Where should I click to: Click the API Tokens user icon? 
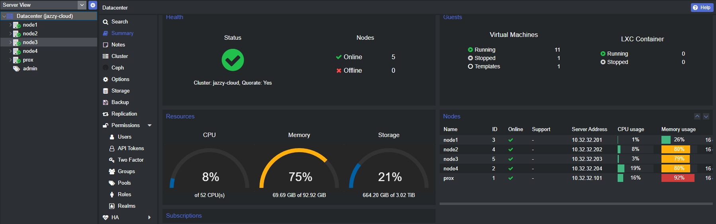click(x=112, y=149)
